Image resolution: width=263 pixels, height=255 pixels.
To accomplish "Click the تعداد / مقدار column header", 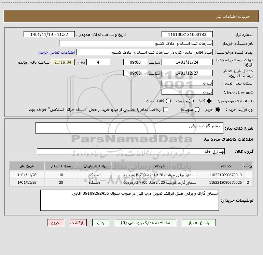I will click(x=61, y=166).
